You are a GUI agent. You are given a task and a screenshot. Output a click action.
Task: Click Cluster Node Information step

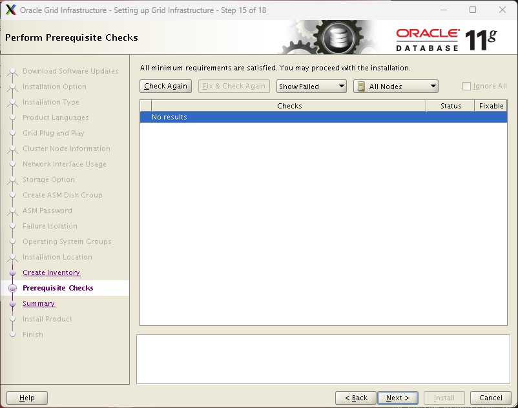click(67, 148)
